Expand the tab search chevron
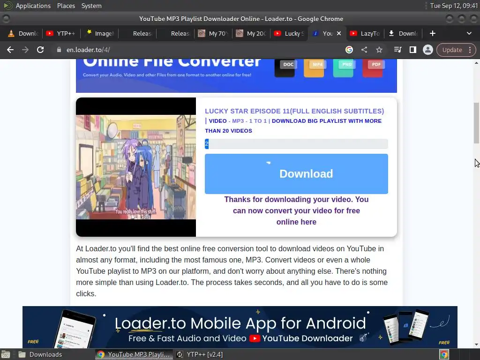This screenshot has height=360, width=480. coord(469,33)
